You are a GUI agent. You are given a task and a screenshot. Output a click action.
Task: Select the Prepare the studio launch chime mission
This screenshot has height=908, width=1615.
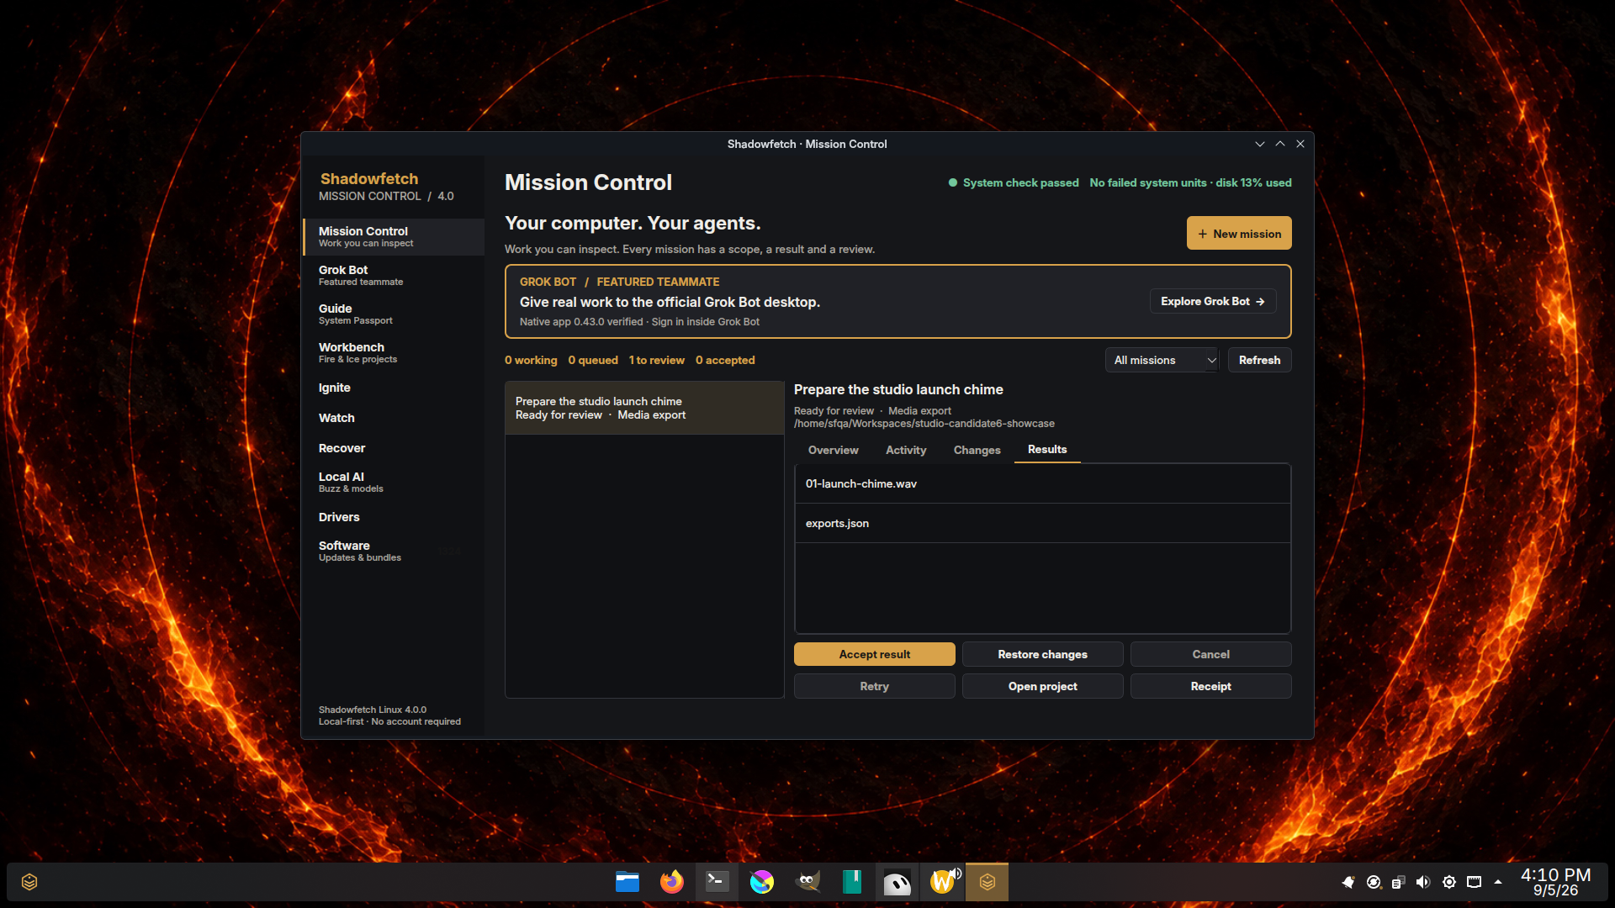point(644,408)
